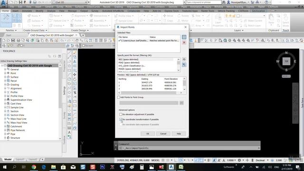The image size is (304, 171).
Task: Open the Civil 3D workspace dropdown
Action: 86,2
